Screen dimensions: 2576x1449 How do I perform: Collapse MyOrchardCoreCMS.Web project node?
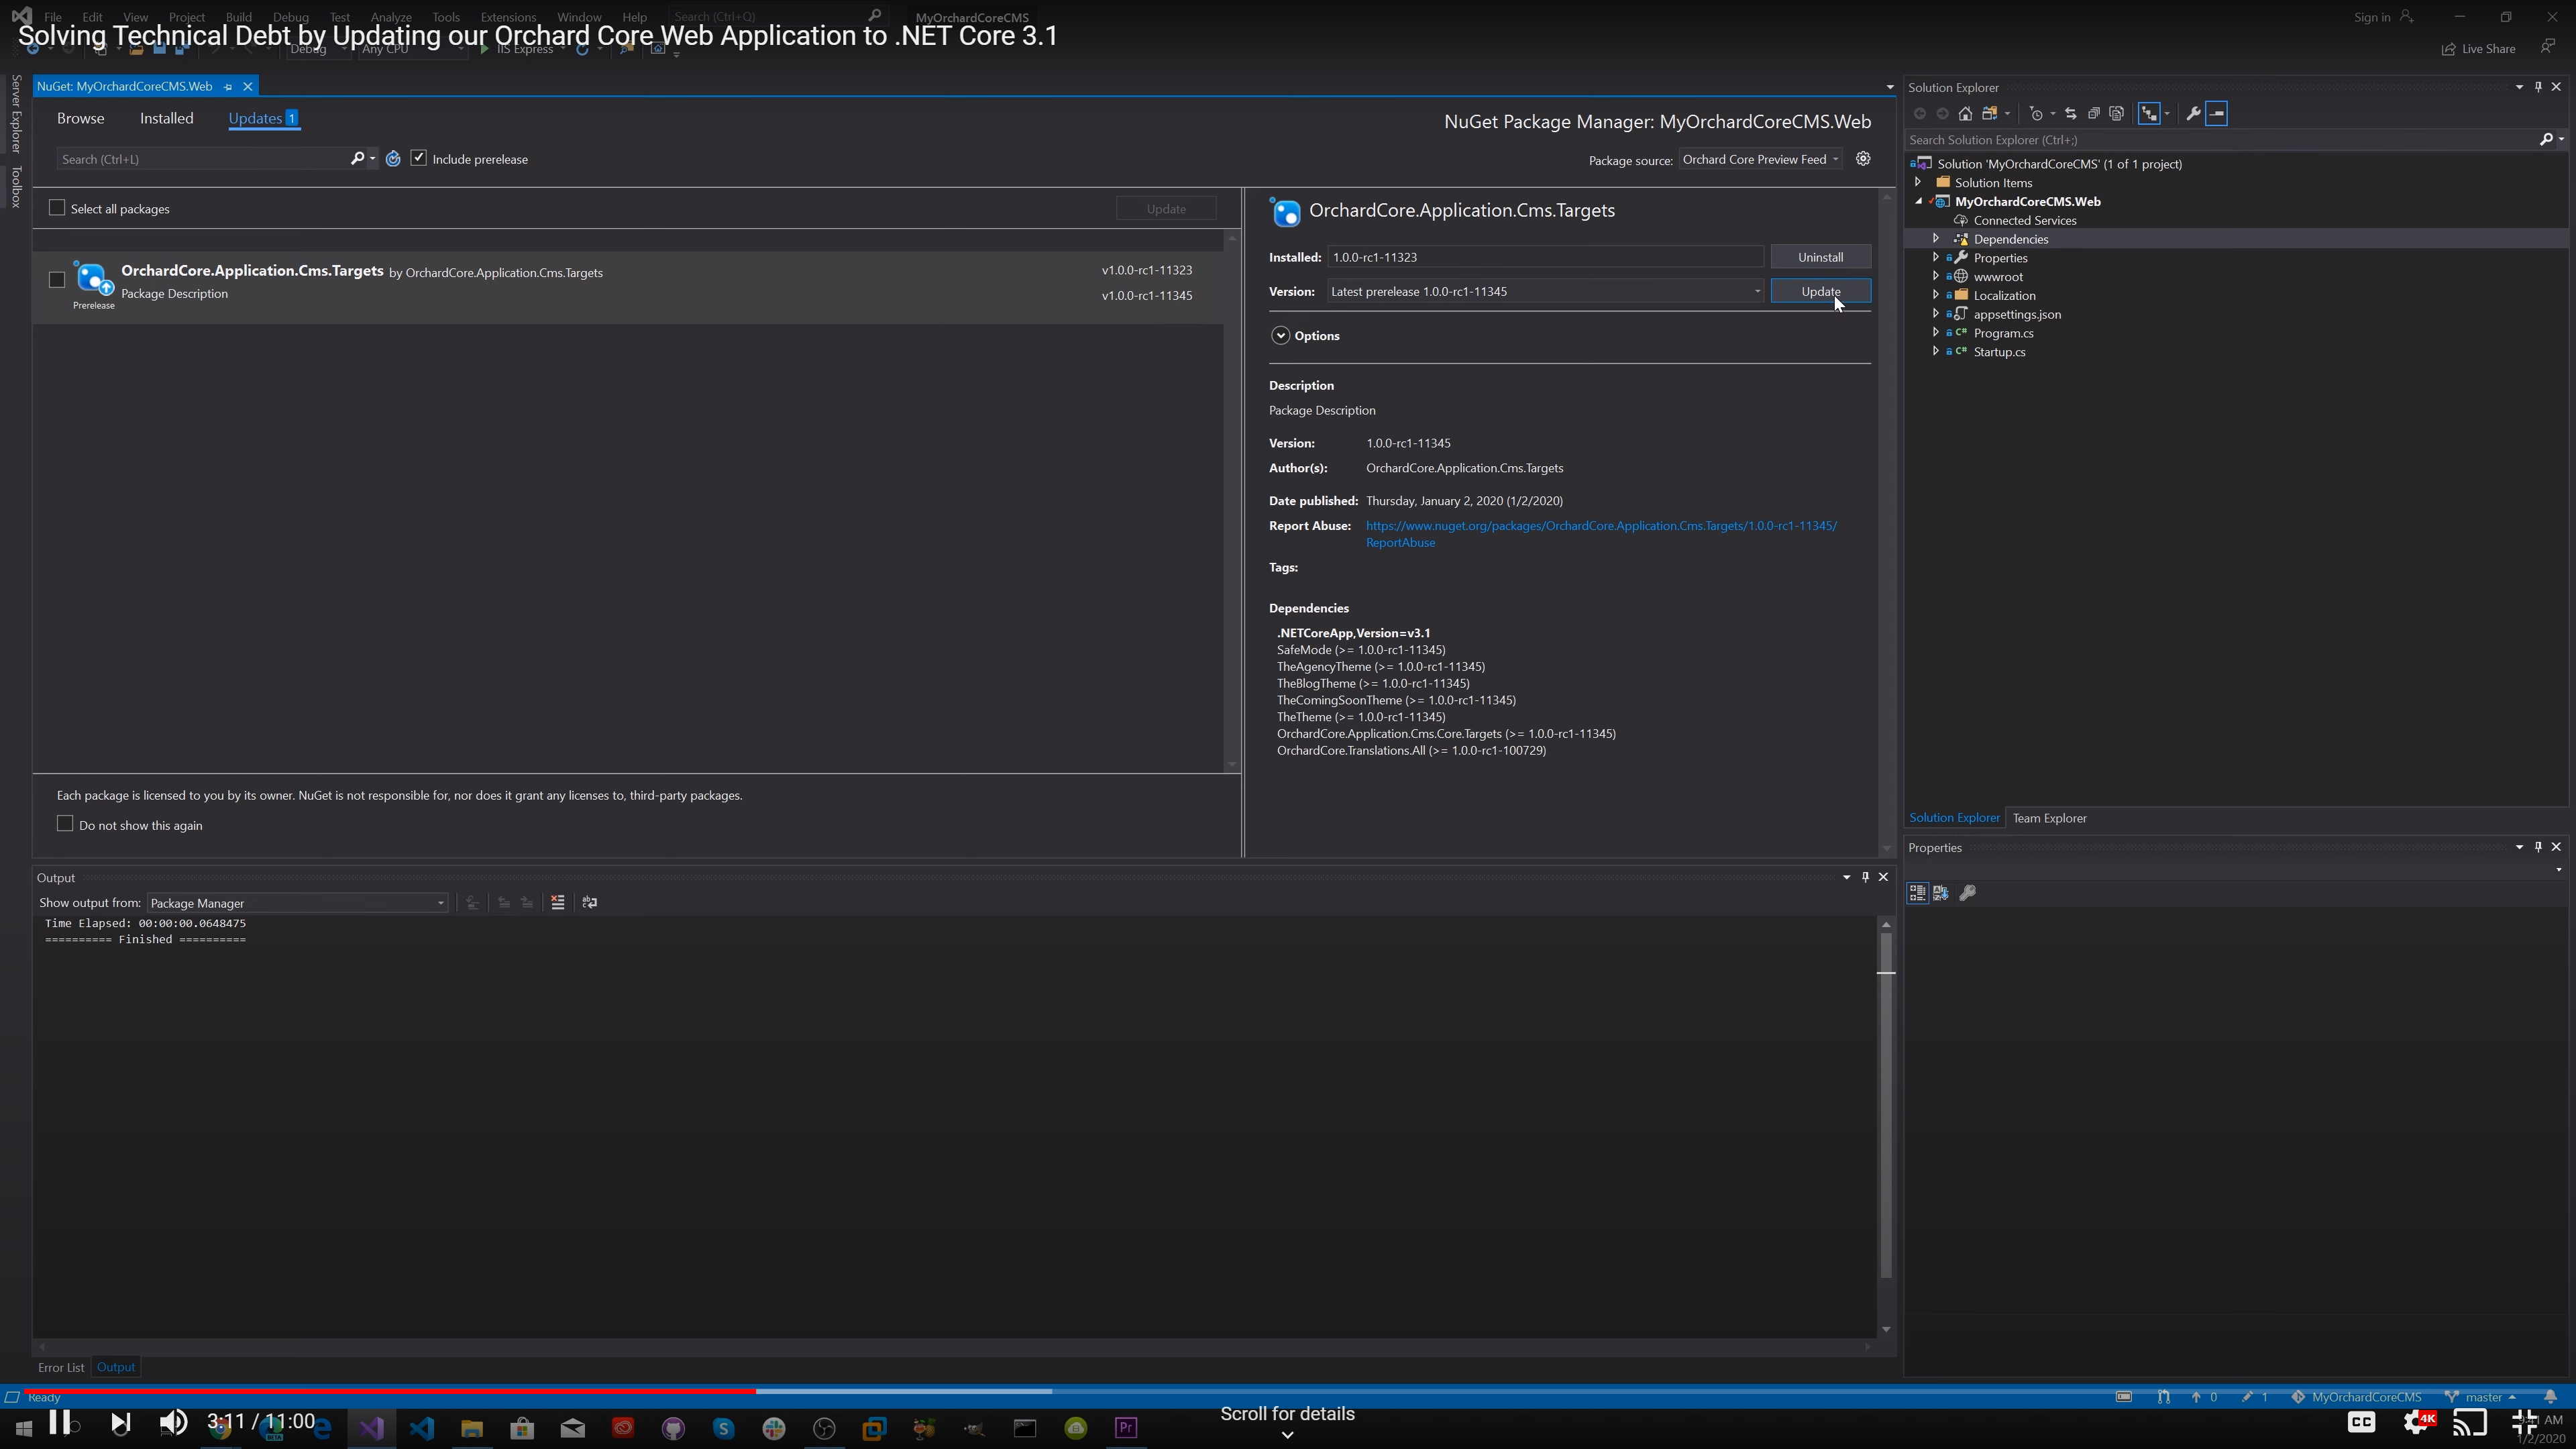tap(1918, 201)
